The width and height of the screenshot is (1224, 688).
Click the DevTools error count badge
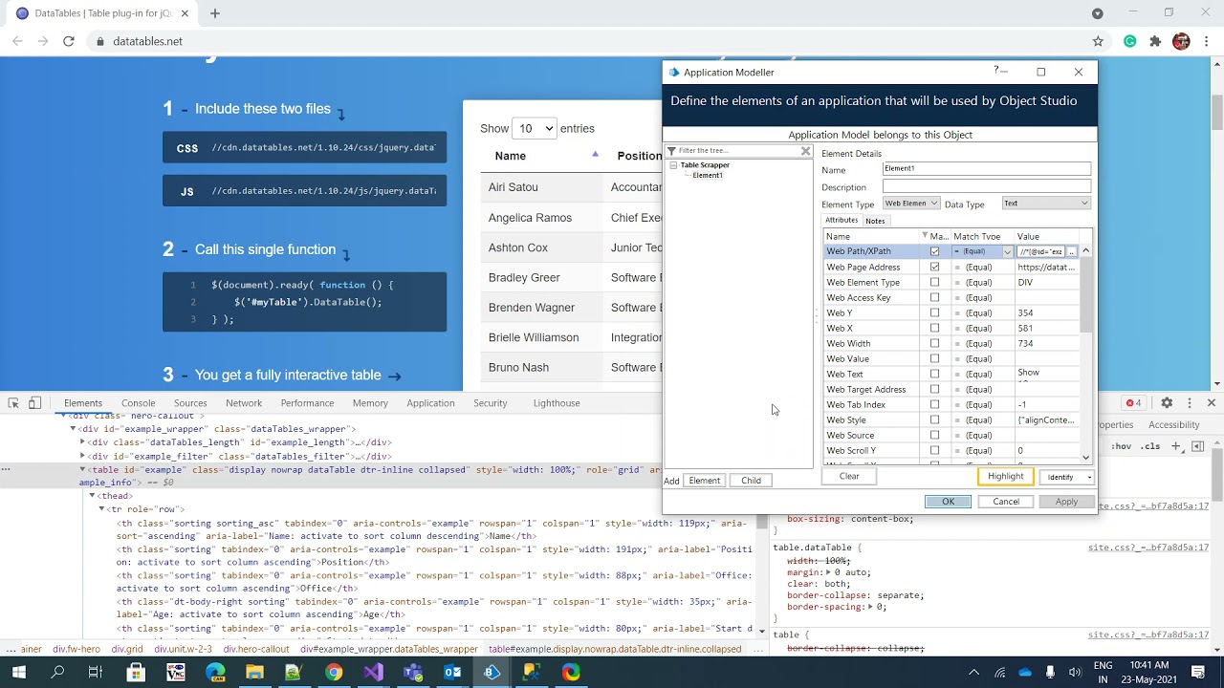click(1134, 403)
